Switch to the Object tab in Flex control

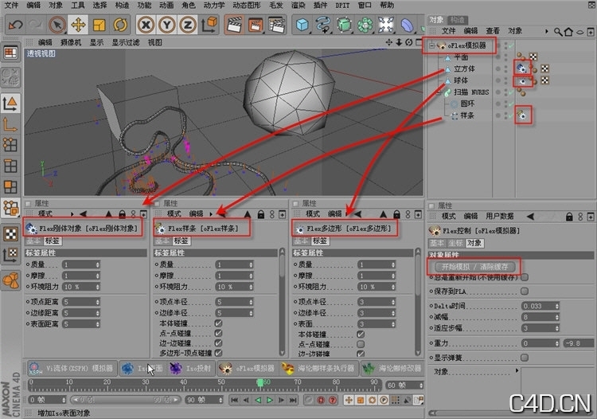[474, 243]
